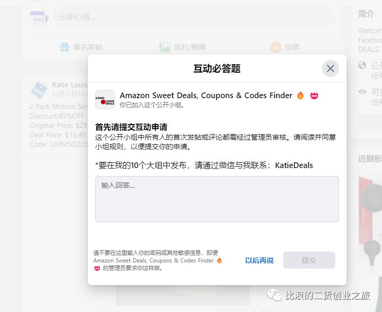
Task: Click the 投票 label
Action: tap(292, 47)
